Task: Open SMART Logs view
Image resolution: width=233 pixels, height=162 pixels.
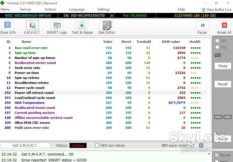Action: [x=57, y=25]
